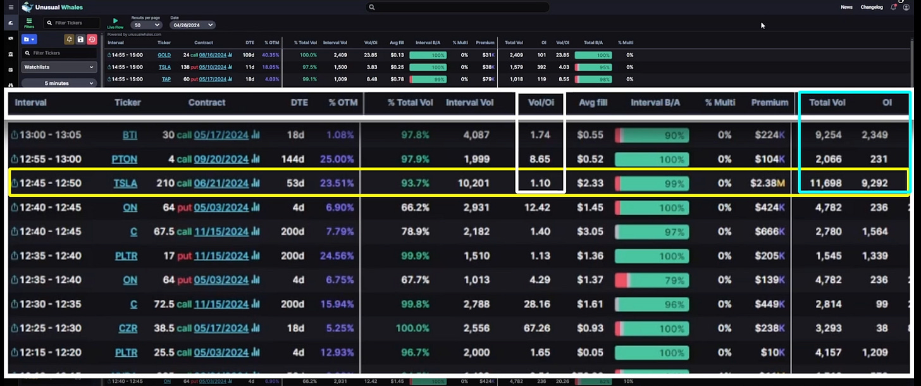The width and height of the screenshot is (921, 386).
Task: Click the yellow alert bell button
Action: click(69, 39)
